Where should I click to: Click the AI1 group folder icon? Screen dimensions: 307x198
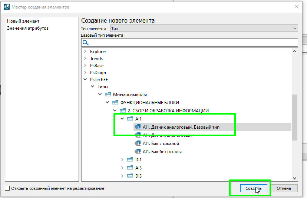coord(130,119)
